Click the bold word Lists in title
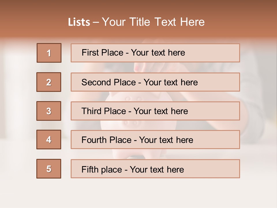Image resolution: width=277 pixels, height=208 pixels. pos(79,22)
